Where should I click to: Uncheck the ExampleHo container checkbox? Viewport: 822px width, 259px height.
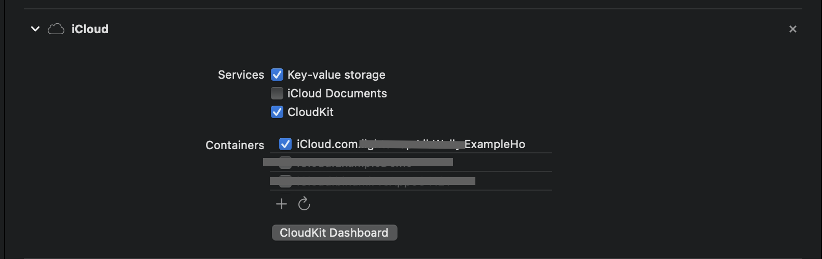[x=285, y=144]
